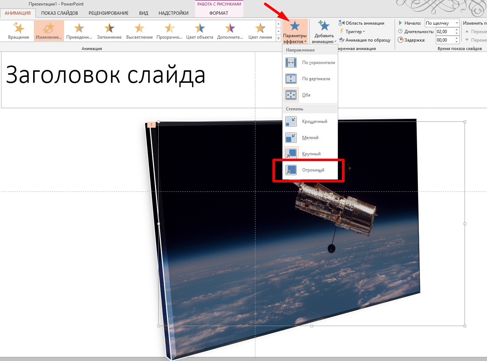
Task: Switch to the ПОКАЗ СЛАЙДОВ tab
Action: click(60, 13)
